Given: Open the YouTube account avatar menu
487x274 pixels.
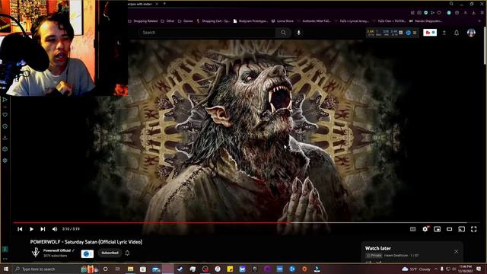Looking at the screenshot, I should [471, 33].
